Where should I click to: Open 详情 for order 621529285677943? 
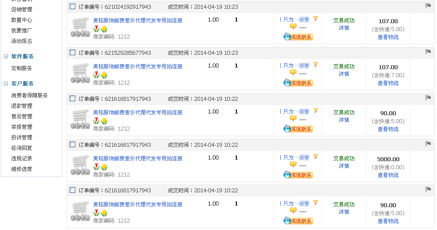pyautogui.click(x=344, y=74)
